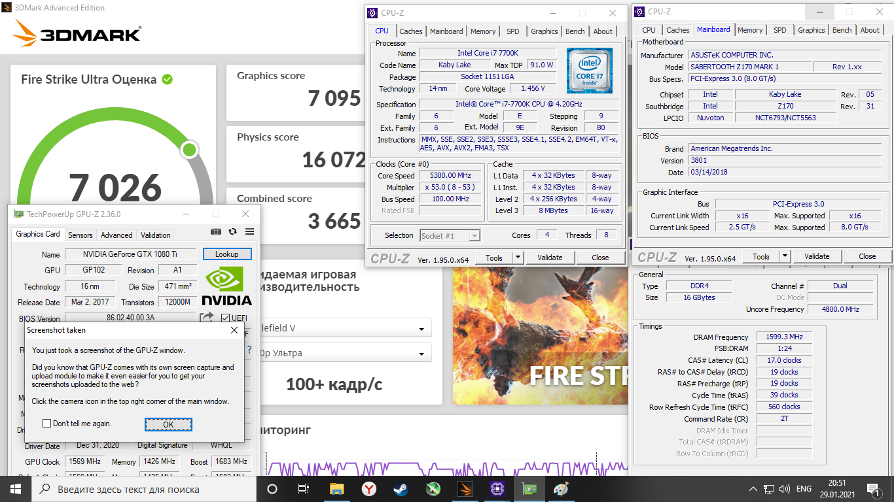Open the Tools dropdown arrow in the left CPU-Z
The image size is (894, 502).
click(x=518, y=258)
